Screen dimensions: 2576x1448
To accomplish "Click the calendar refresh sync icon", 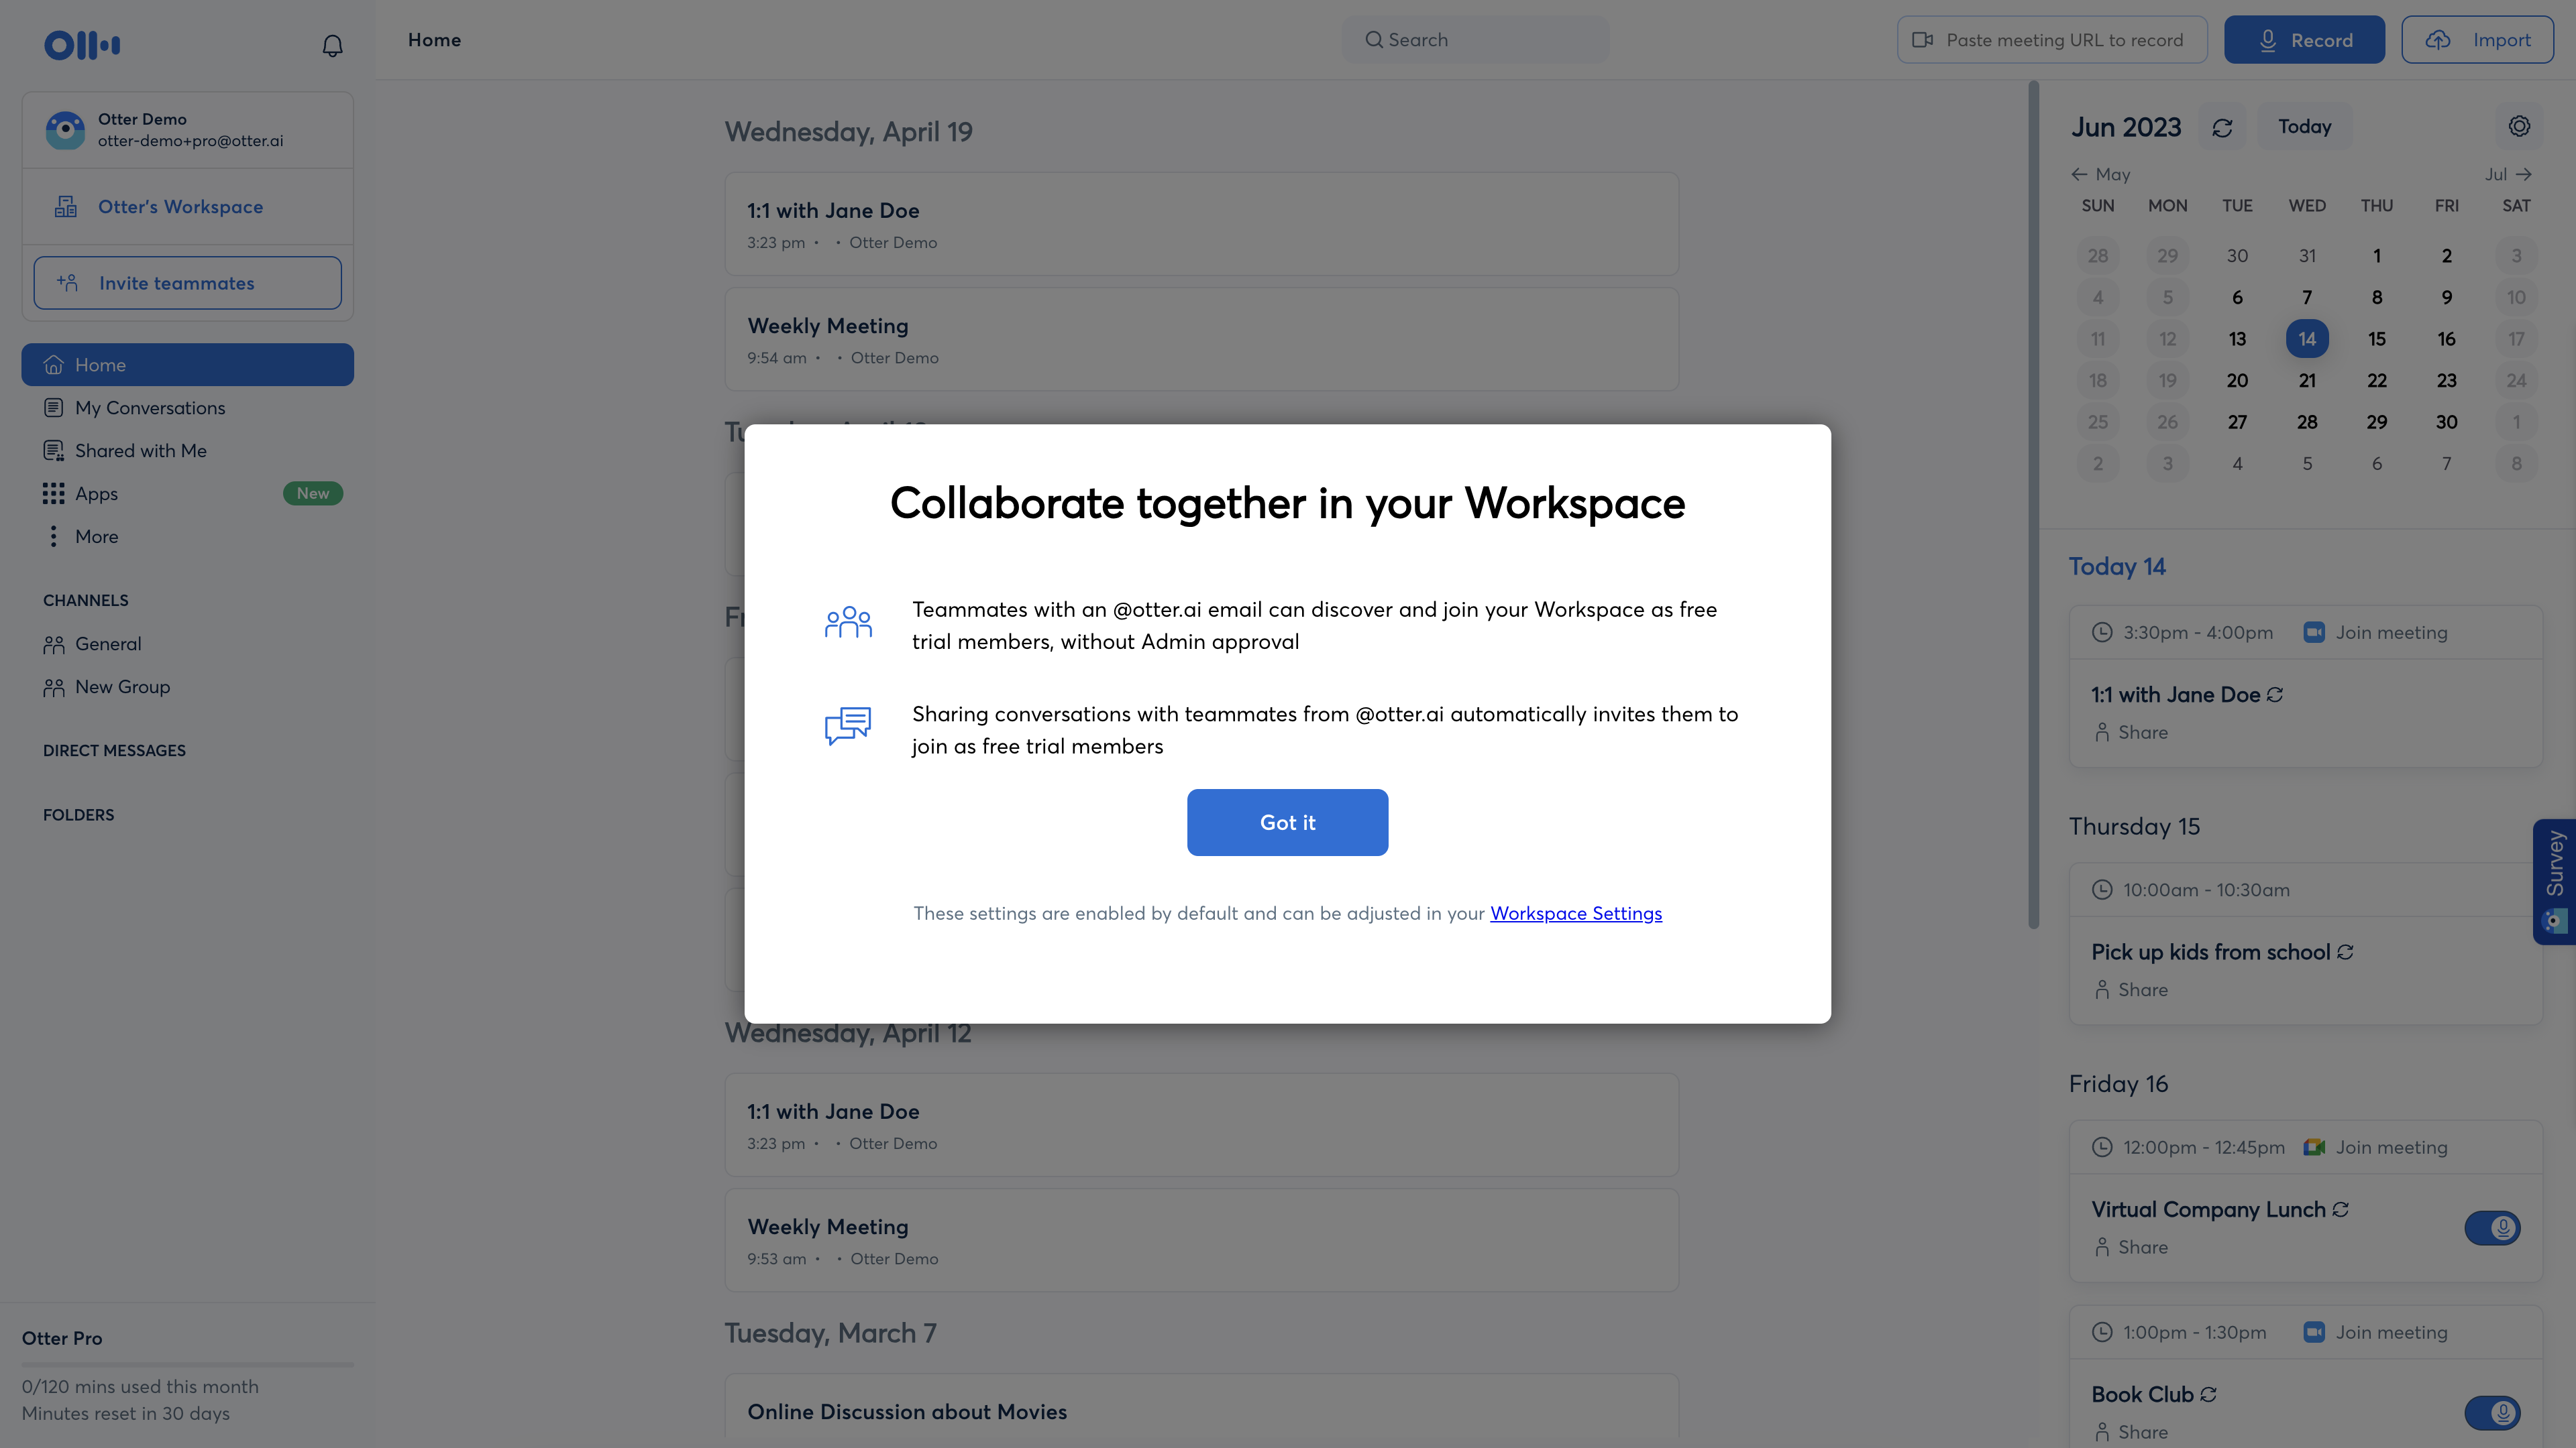I will tap(2222, 128).
